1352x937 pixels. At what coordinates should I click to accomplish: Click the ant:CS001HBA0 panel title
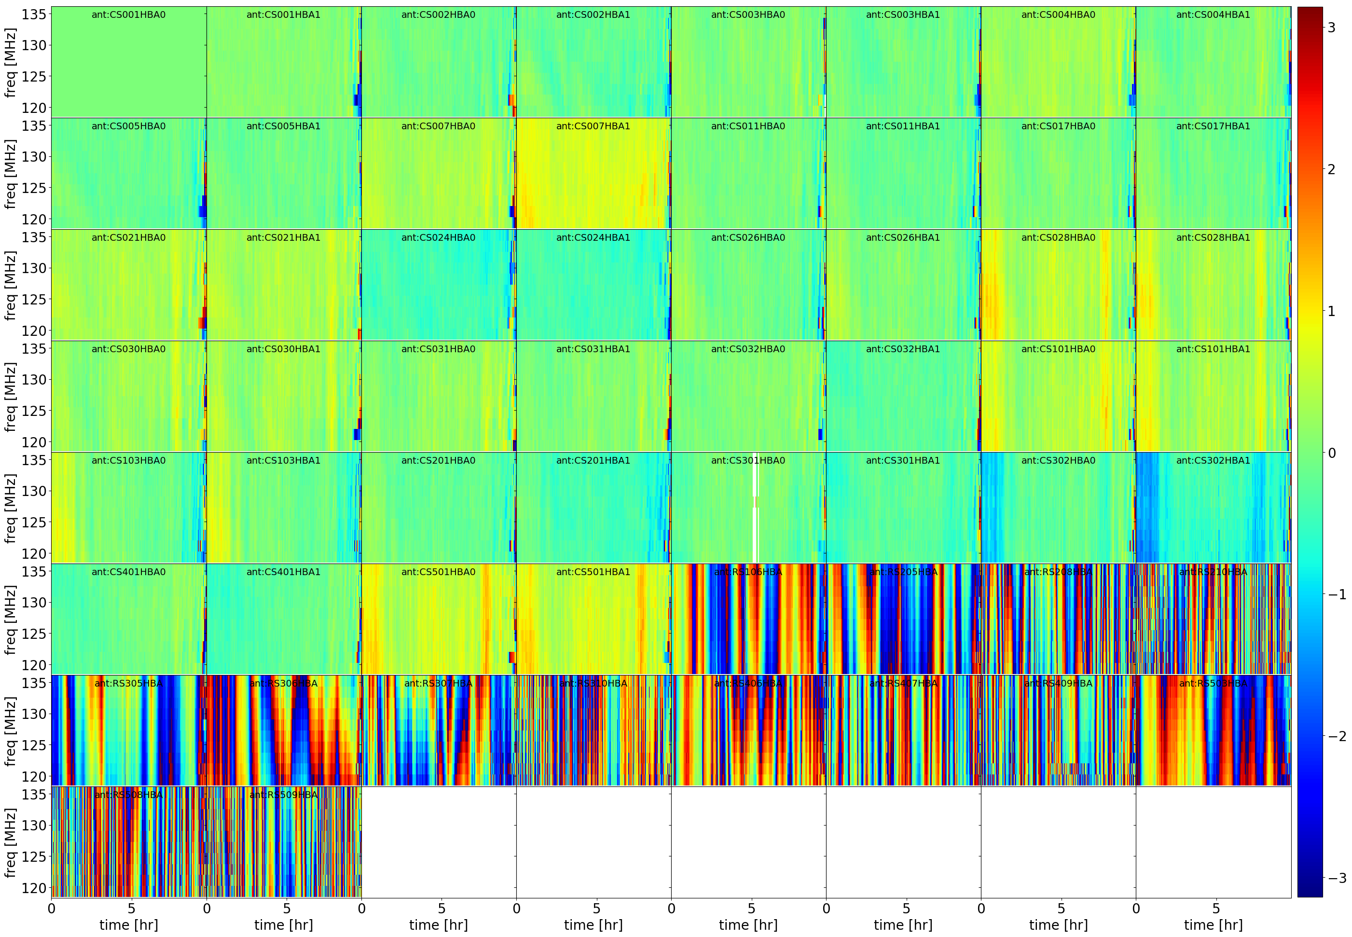point(128,14)
